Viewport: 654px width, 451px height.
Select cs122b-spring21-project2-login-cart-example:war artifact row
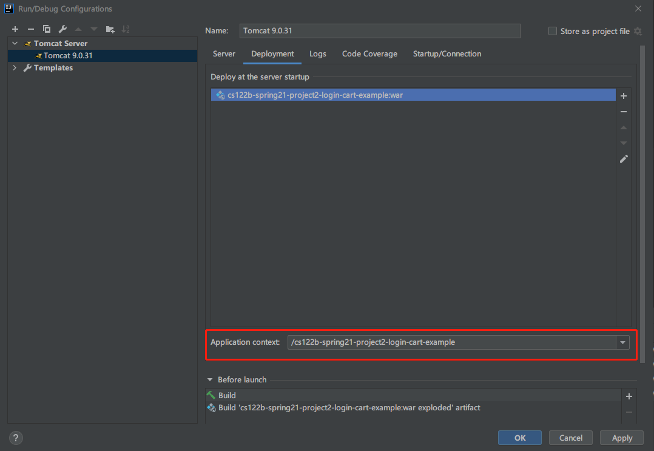[x=413, y=95]
